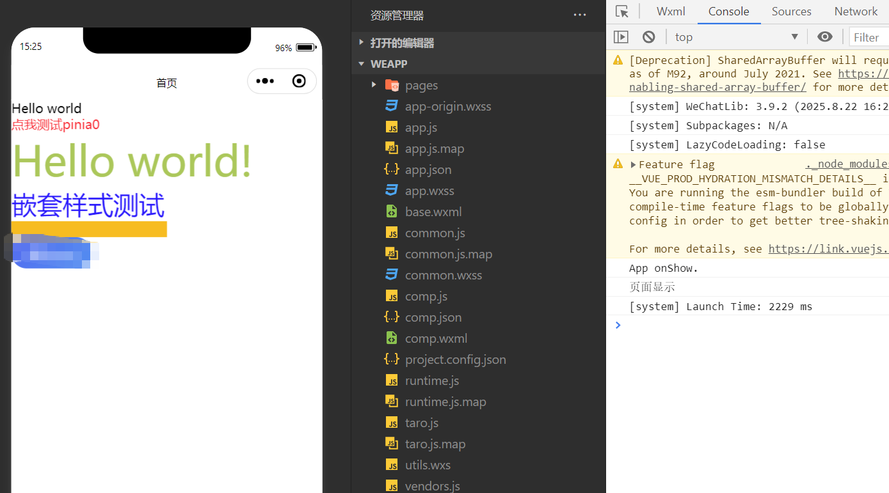
Task: Click the base.wxml file icon
Action: point(392,212)
